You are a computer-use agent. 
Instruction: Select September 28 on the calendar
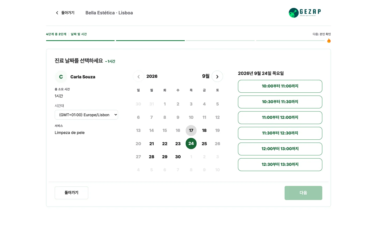(x=152, y=157)
